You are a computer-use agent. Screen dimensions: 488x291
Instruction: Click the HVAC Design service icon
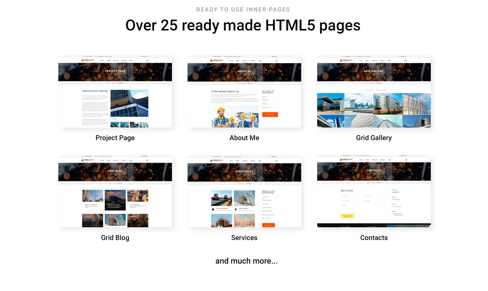pyautogui.click(x=235, y=210)
